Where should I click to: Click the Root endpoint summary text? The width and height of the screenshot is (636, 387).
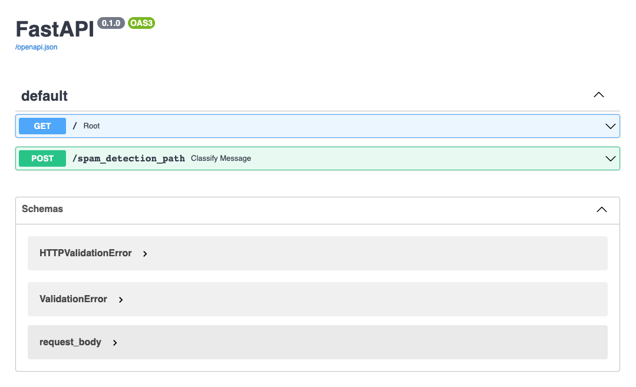91,126
